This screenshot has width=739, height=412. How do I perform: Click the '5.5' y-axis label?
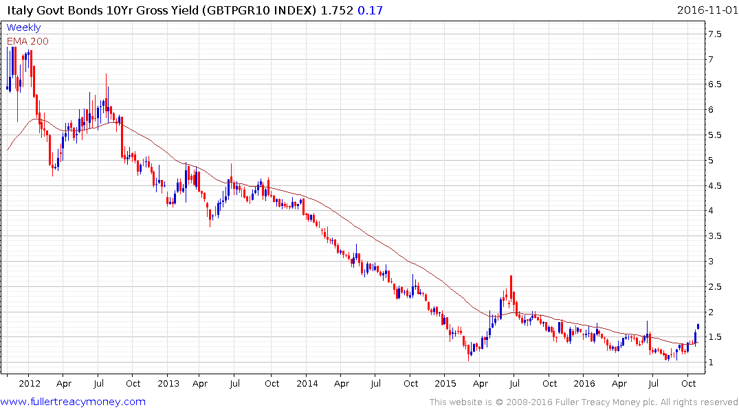(714, 135)
